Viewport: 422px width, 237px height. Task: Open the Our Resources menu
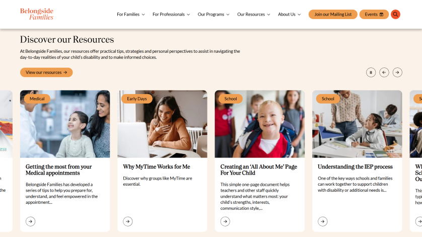(x=253, y=15)
